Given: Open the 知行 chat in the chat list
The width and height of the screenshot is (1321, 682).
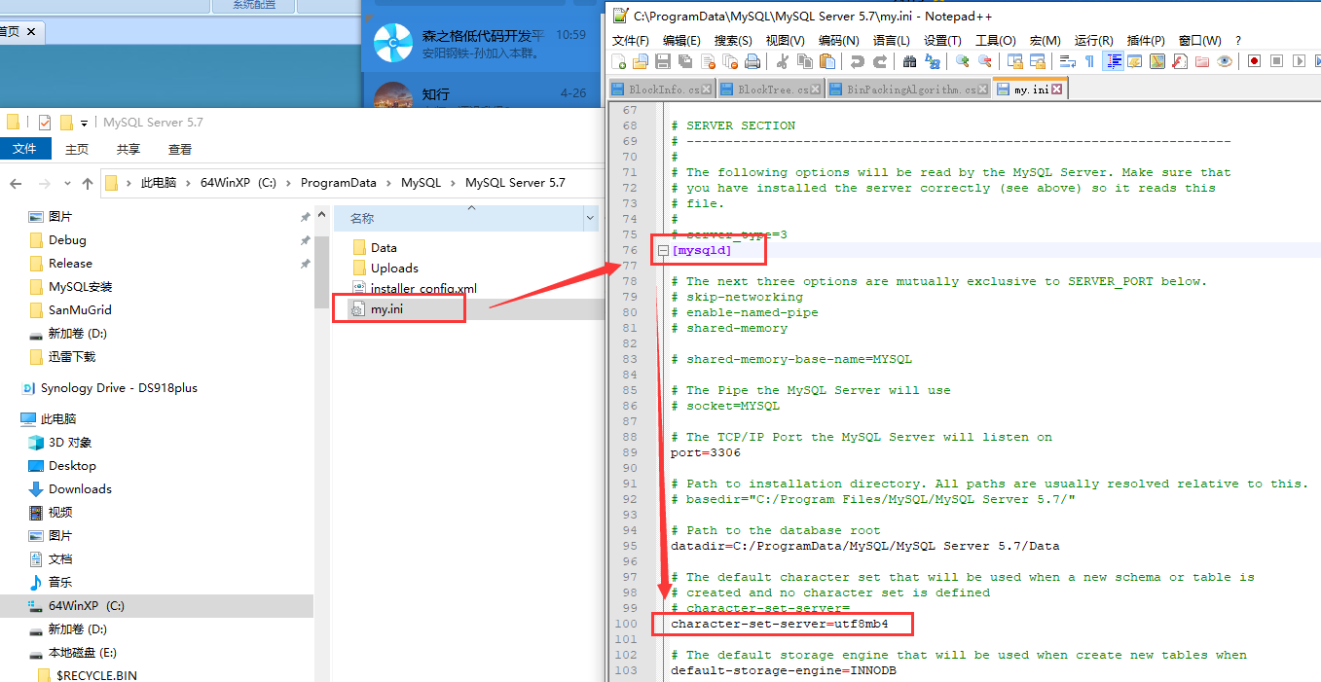Looking at the screenshot, I should [x=482, y=94].
